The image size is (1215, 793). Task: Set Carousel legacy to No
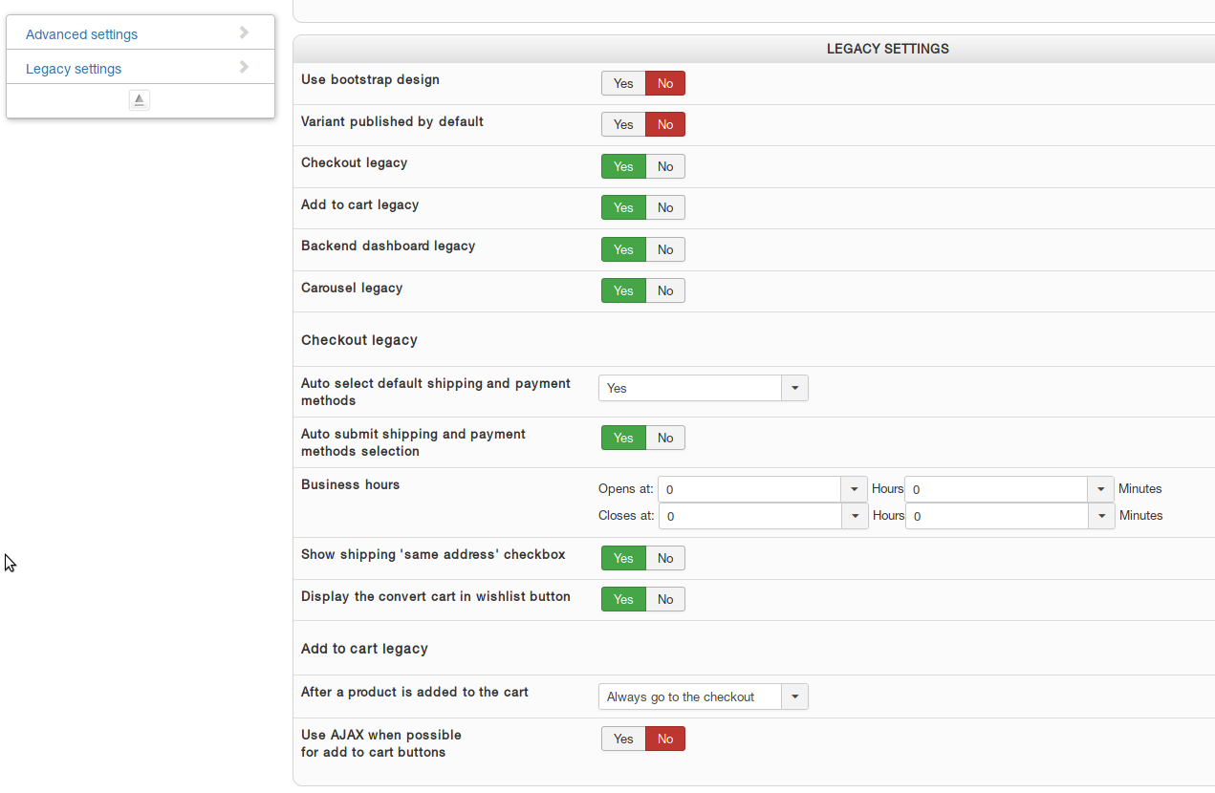coord(665,290)
